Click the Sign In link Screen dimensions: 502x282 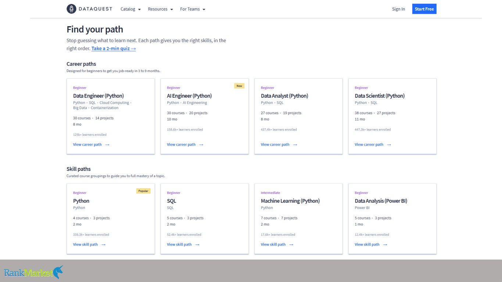coord(398,9)
